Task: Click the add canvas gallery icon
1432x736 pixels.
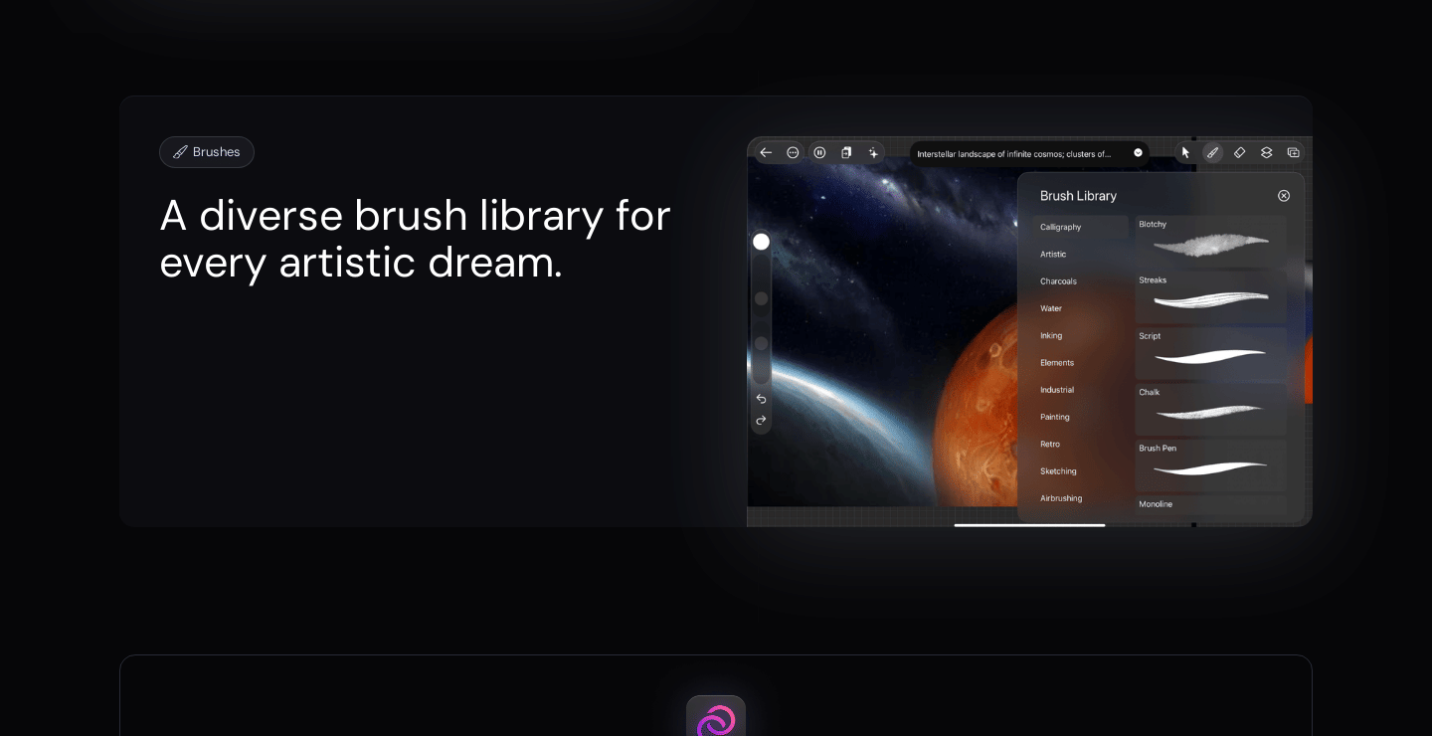Action: tap(1293, 152)
